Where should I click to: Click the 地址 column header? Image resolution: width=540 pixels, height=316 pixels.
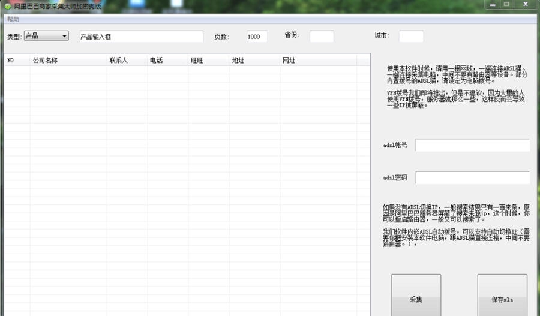254,60
